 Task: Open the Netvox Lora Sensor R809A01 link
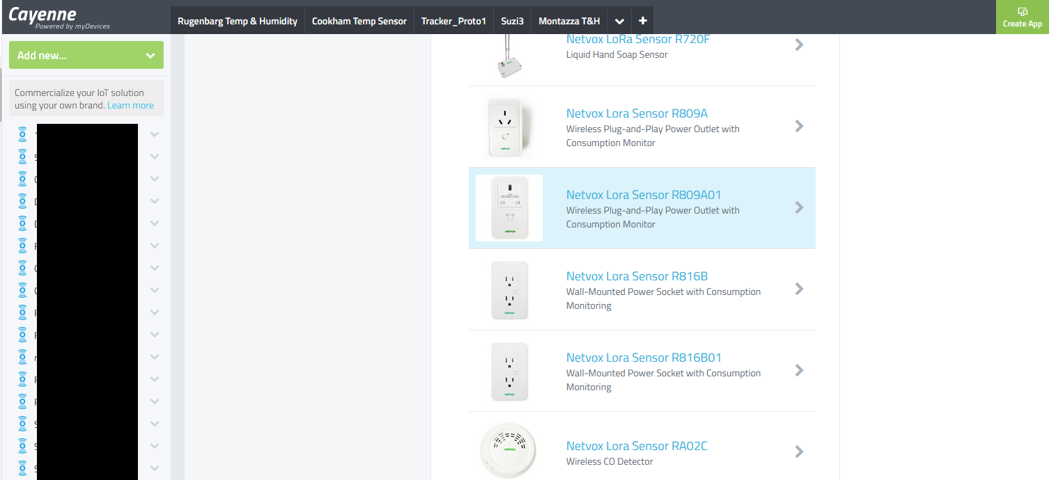point(643,194)
